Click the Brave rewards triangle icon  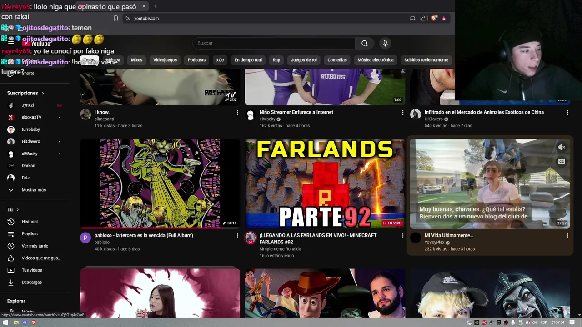pos(444,18)
